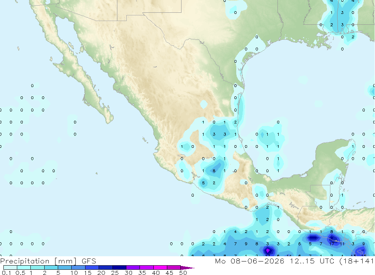Click the "11" precipitation value on map
Viewport: 375px width, 275px height.
point(342,244)
